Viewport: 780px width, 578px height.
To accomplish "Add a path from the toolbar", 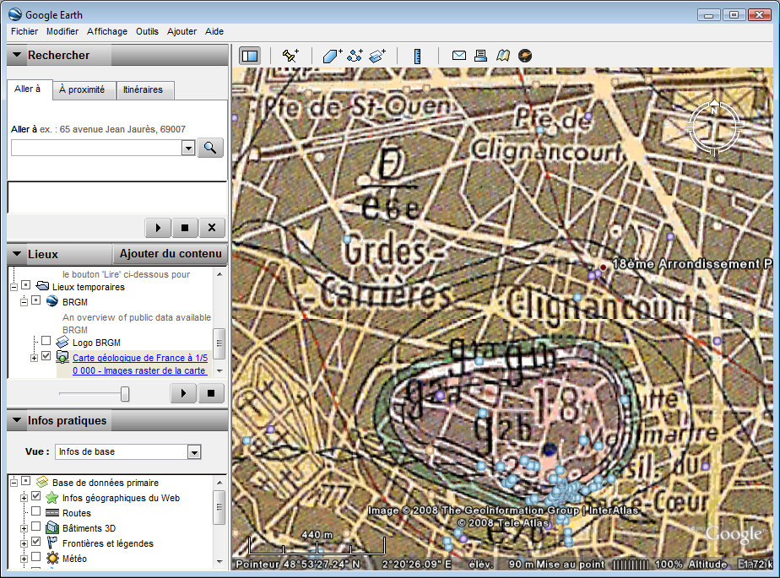I will [355, 56].
